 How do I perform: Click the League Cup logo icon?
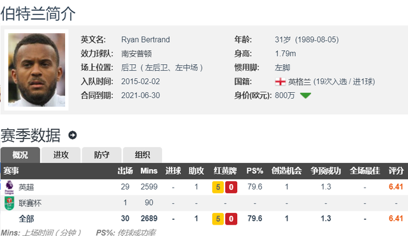(10, 204)
